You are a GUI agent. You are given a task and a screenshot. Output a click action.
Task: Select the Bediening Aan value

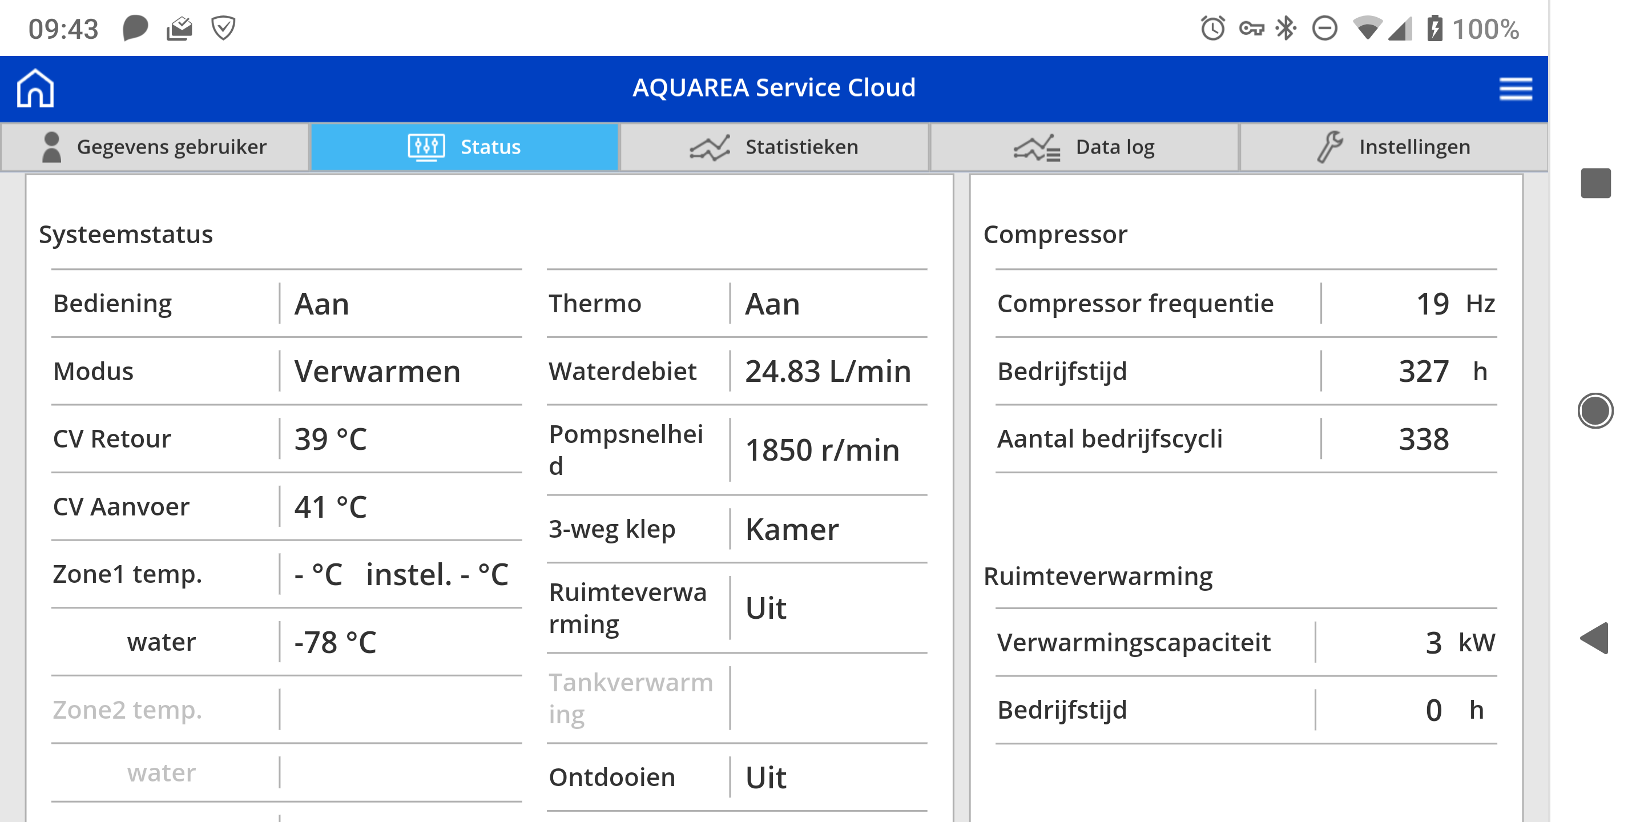click(321, 304)
